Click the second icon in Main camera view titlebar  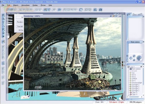(117, 14)
